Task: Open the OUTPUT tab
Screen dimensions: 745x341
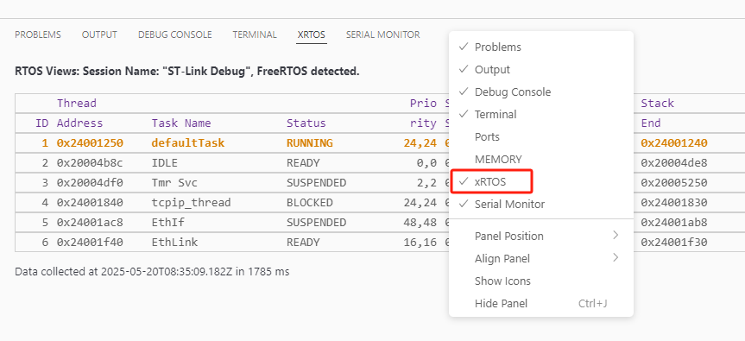Action: coord(99,35)
